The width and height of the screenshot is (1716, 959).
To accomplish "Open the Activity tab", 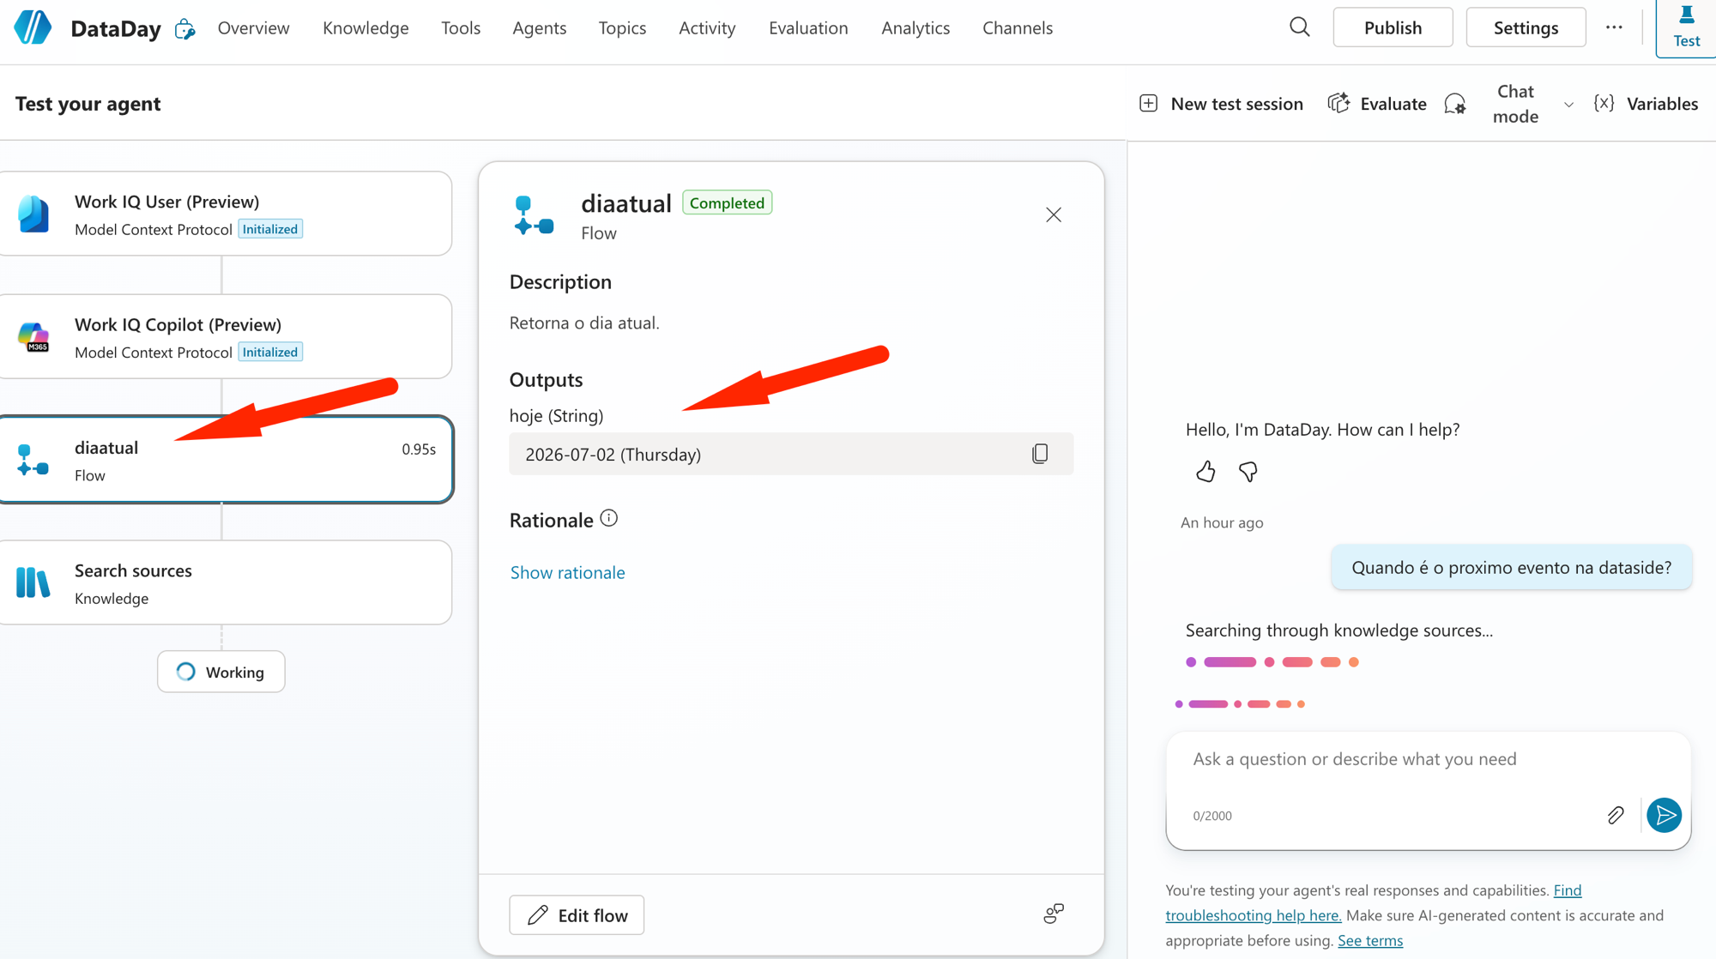I will pos(707,27).
